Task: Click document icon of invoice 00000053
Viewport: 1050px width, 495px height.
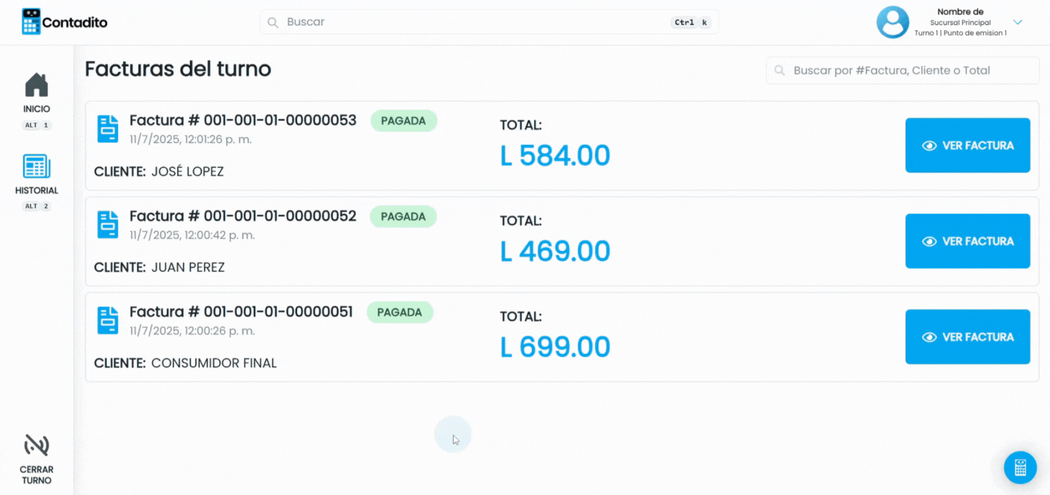Action: coord(108,129)
